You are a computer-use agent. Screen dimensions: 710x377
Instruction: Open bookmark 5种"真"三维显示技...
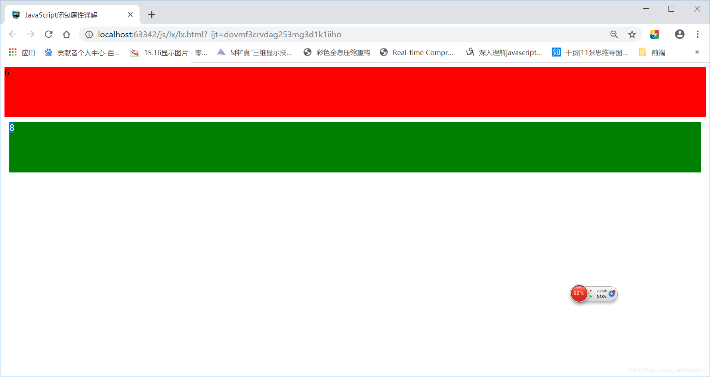point(254,53)
